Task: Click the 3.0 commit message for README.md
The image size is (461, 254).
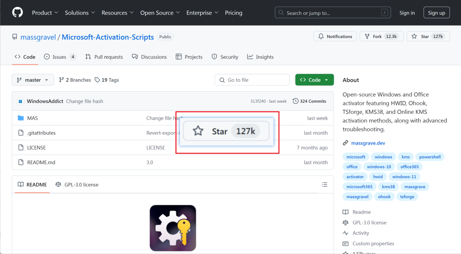Action: pyautogui.click(x=150, y=162)
